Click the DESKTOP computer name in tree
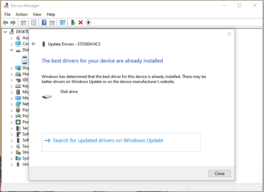The height and width of the screenshot is (192, 264). pyautogui.click(x=23, y=32)
